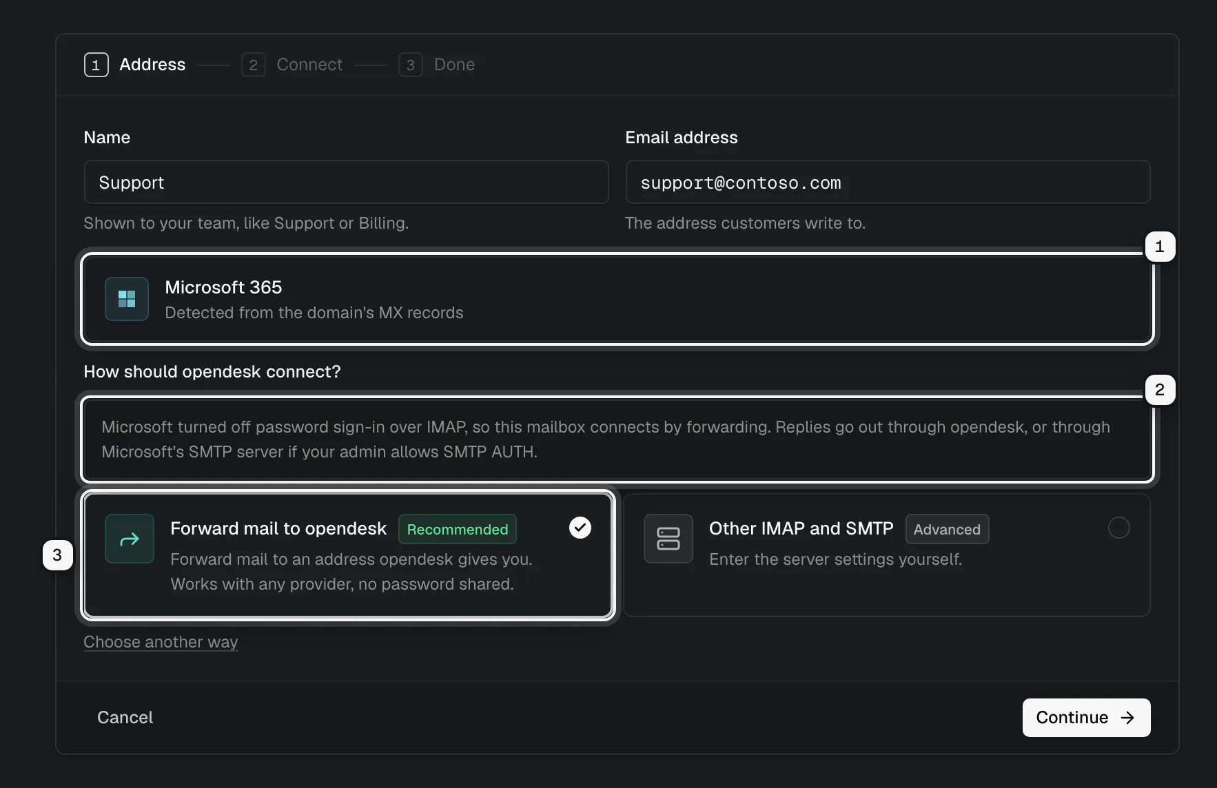1217x788 pixels.
Task: Click the Microsoft 365 provider title
Action: click(223, 287)
